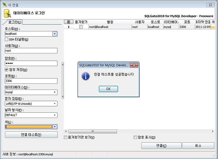Enable SSH 터널링 checkbox

6,39
